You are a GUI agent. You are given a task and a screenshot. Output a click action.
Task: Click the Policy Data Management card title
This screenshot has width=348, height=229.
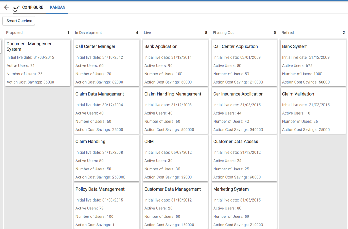(x=100, y=189)
